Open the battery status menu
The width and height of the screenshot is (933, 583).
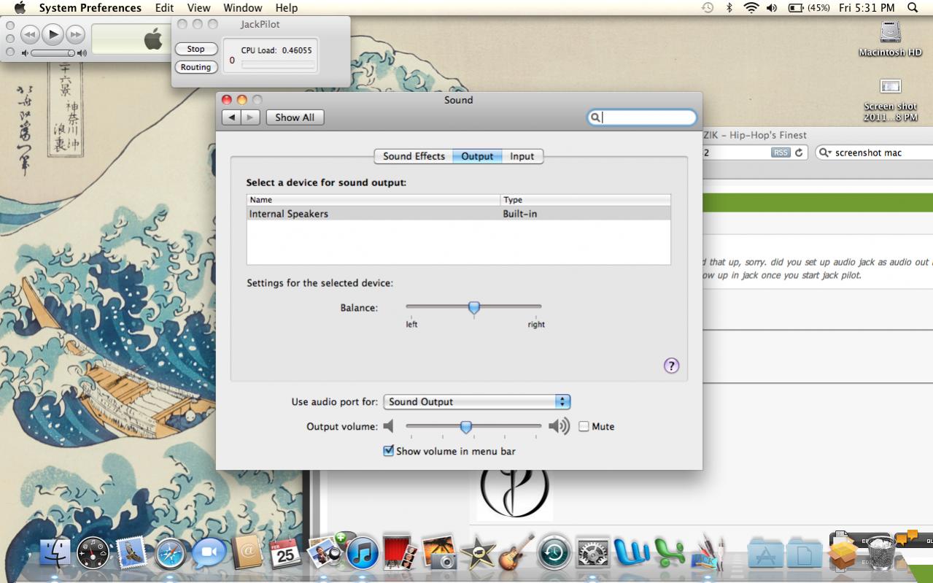tap(809, 8)
